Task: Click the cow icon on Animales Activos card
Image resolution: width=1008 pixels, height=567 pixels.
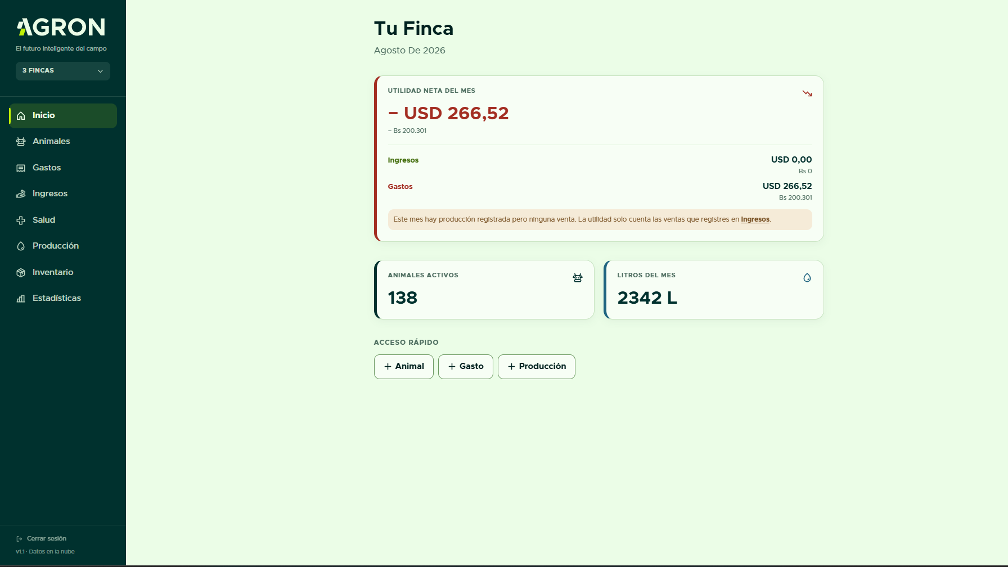Action: (578, 278)
